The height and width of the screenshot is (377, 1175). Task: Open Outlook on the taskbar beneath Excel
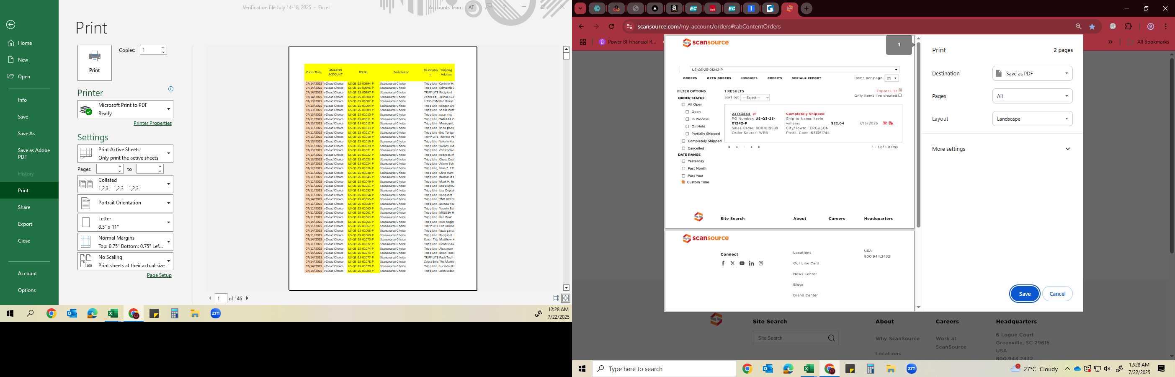point(72,314)
